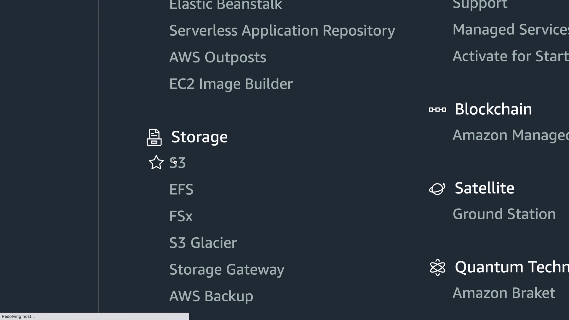Click the Blockchain chain-link icon
Viewport: 569px width, 320px height.
[x=437, y=110]
